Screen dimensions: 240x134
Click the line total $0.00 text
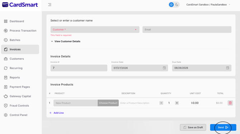(x=219, y=103)
